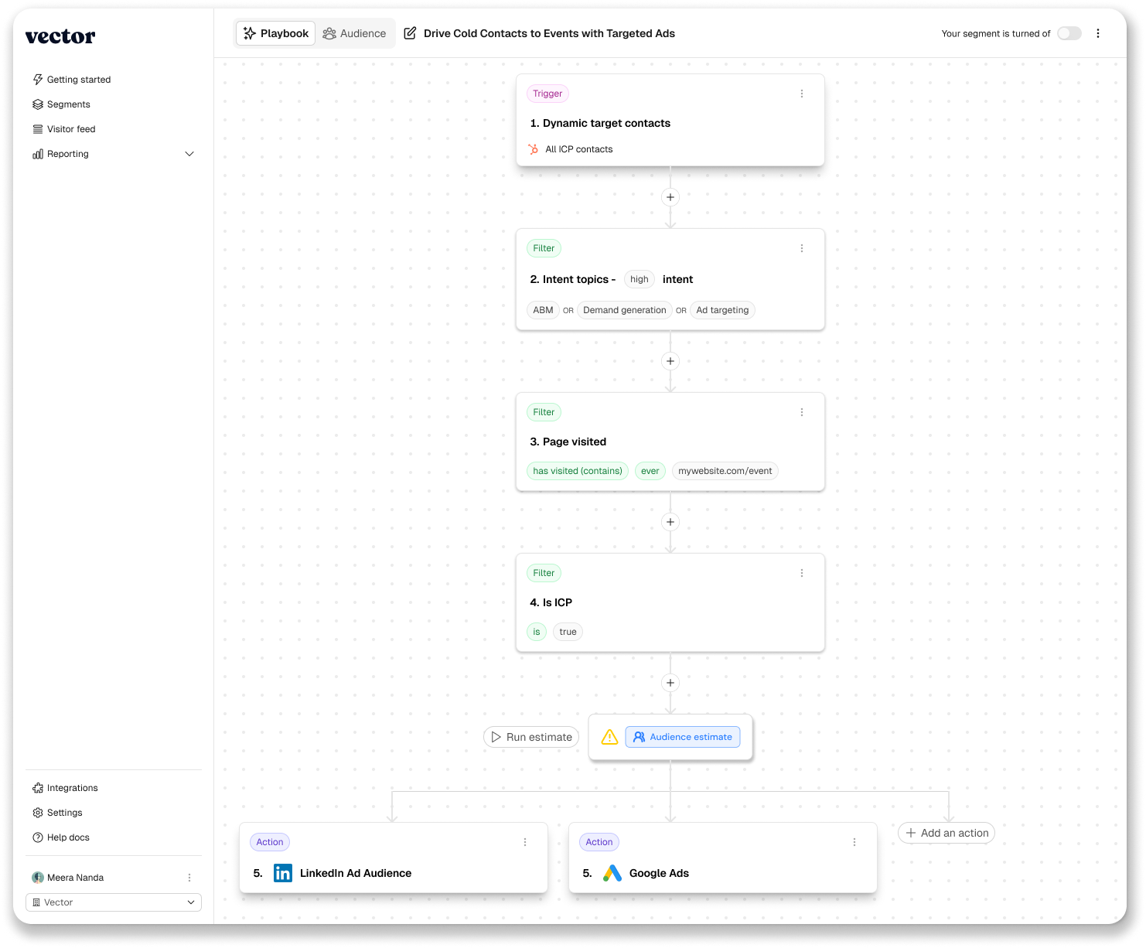Click the ever timeframe chip
This screenshot has width=1146, height=948.
pos(650,471)
